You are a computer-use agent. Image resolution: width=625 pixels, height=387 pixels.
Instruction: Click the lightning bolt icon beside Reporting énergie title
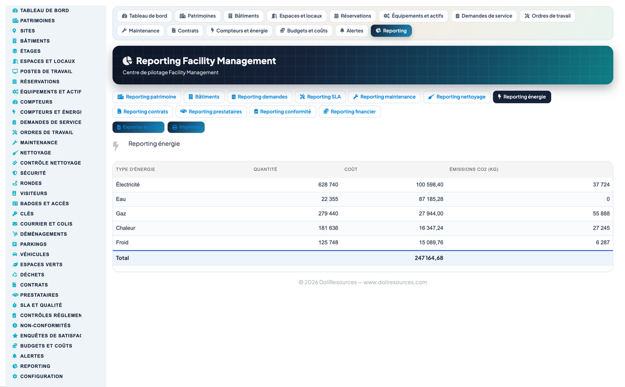[116, 146]
